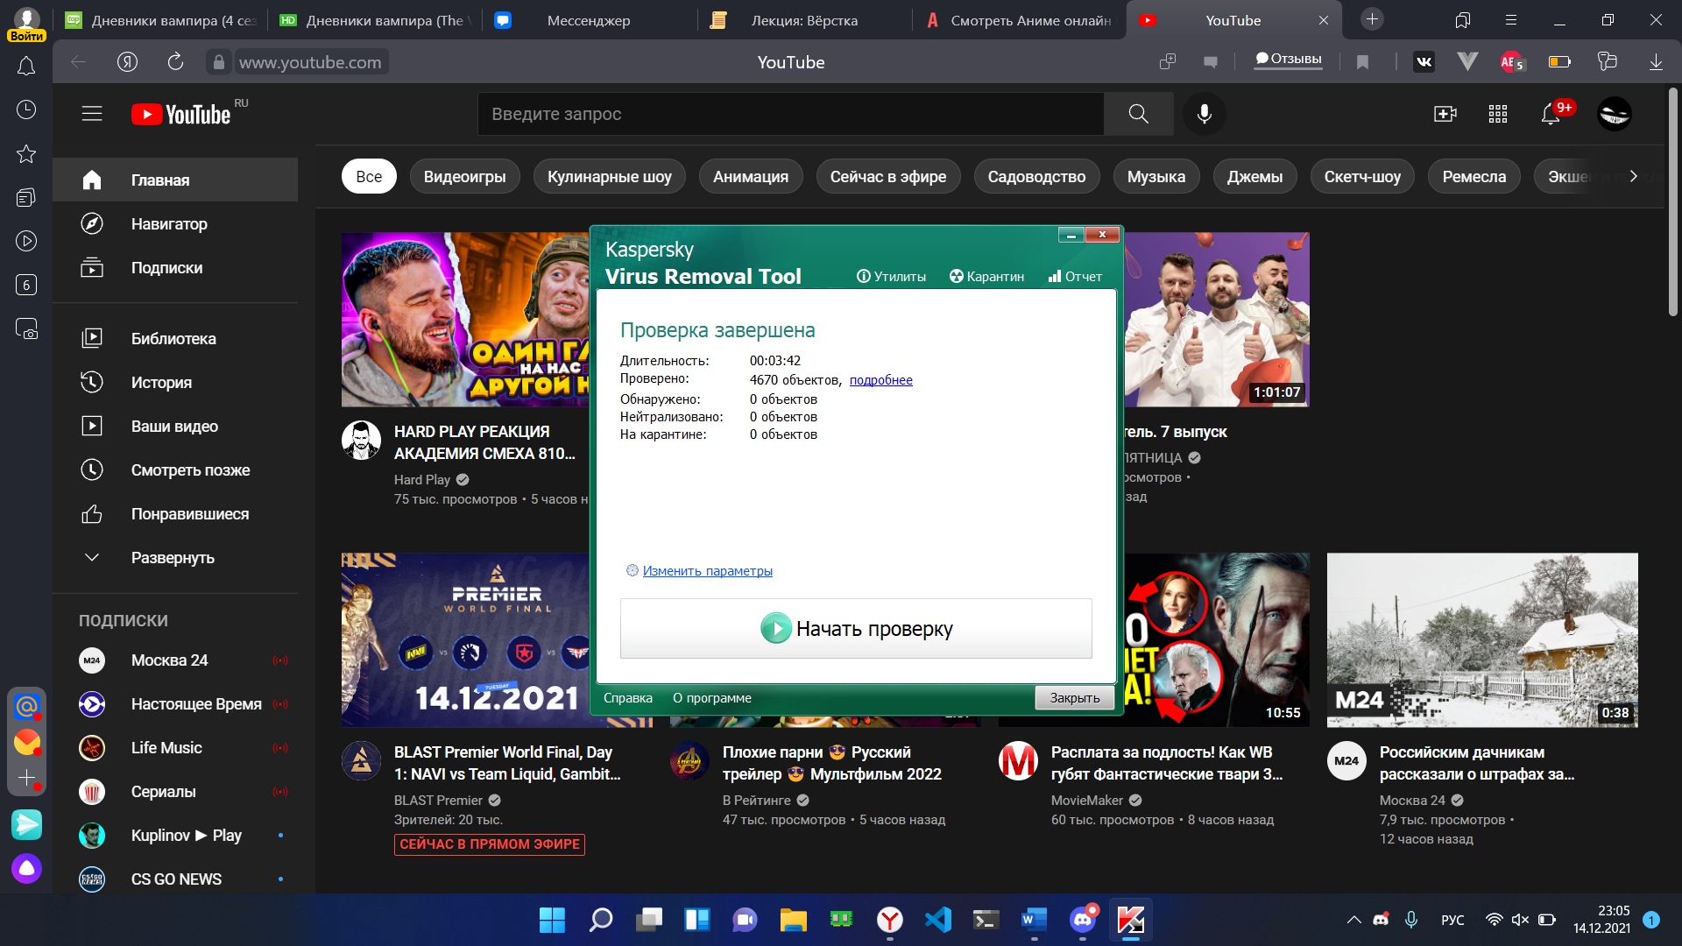This screenshot has height=946, width=1682.
Task: Open Понравившиеся in sidebar
Action: coord(175,513)
